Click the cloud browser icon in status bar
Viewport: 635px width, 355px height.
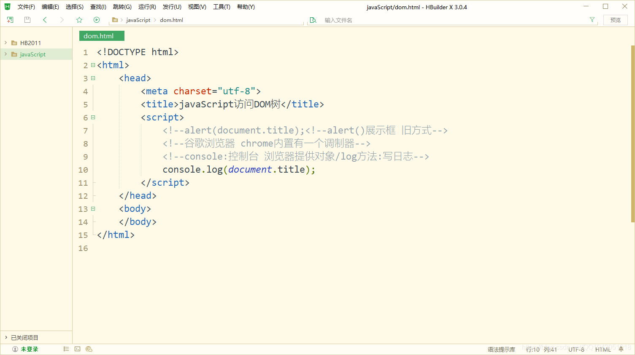click(89, 349)
